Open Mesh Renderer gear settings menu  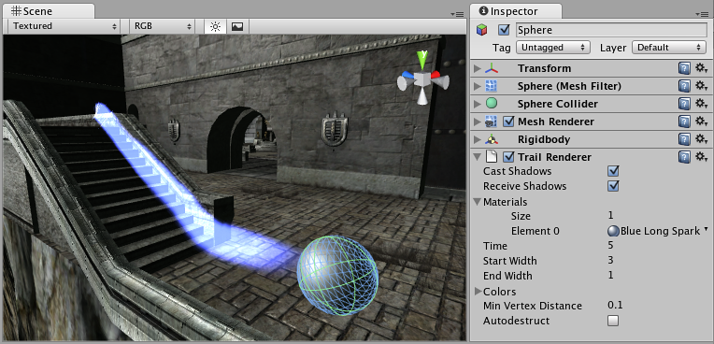click(x=701, y=122)
